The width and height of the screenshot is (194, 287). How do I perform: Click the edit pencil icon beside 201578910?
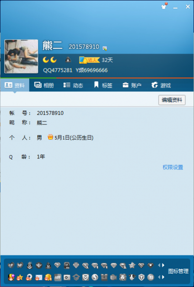[105, 48]
